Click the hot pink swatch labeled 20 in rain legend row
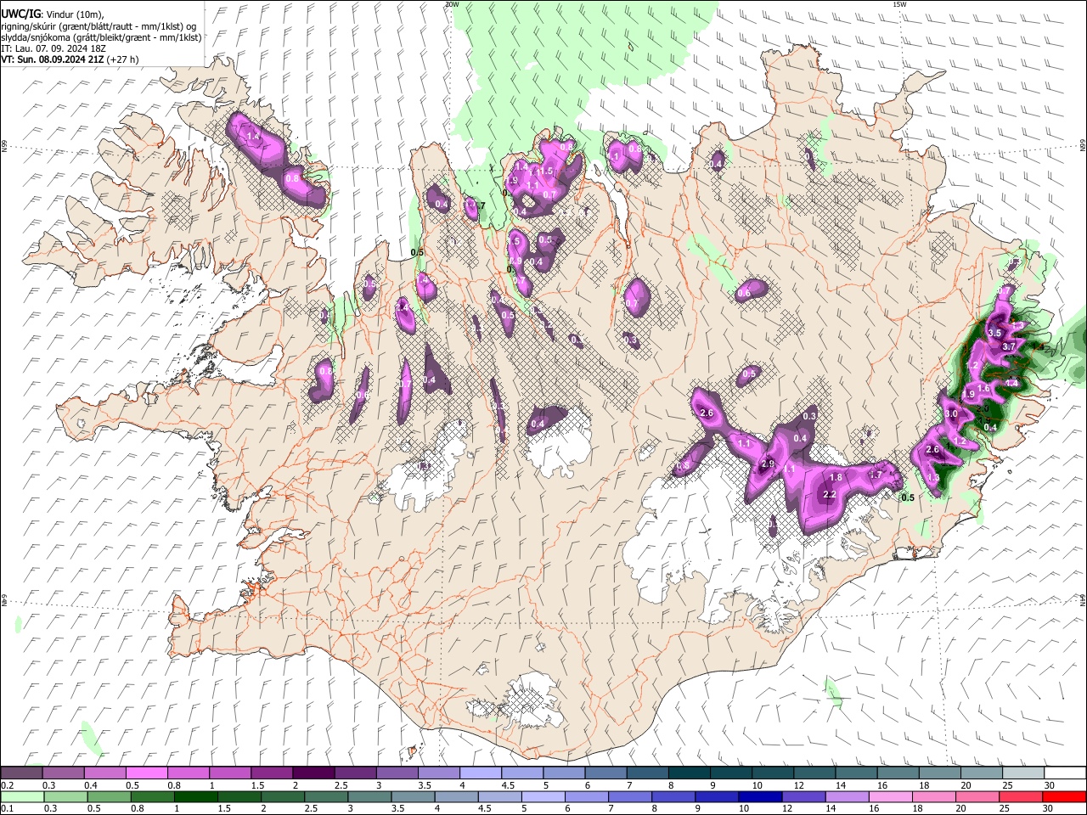Screen dimensions: 1087x815 click(x=977, y=796)
